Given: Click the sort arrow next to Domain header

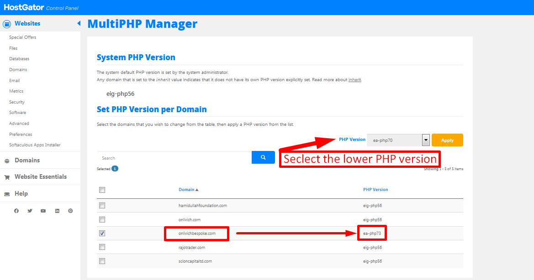Looking at the screenshot, I should (197, 190).
